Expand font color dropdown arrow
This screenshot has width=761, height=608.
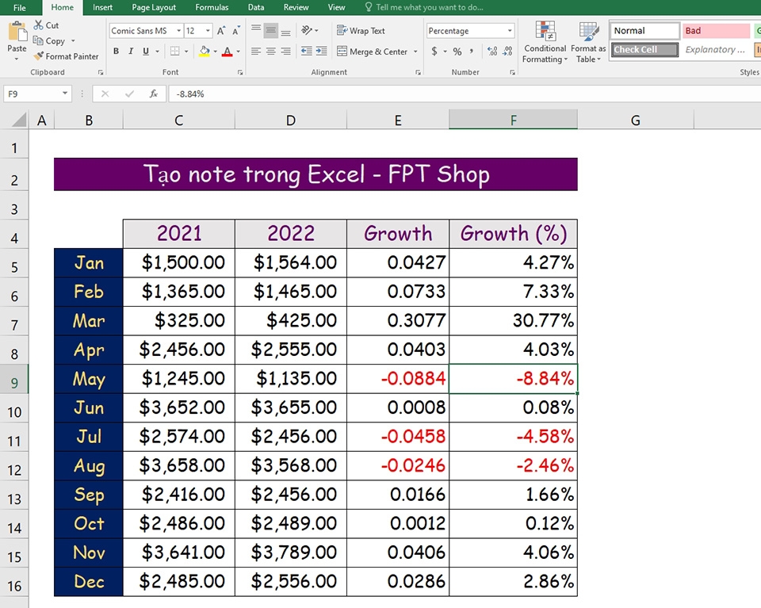238,51
